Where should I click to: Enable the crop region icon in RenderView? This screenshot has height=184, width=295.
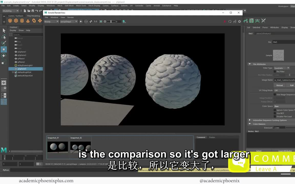[x=101, y=21]
